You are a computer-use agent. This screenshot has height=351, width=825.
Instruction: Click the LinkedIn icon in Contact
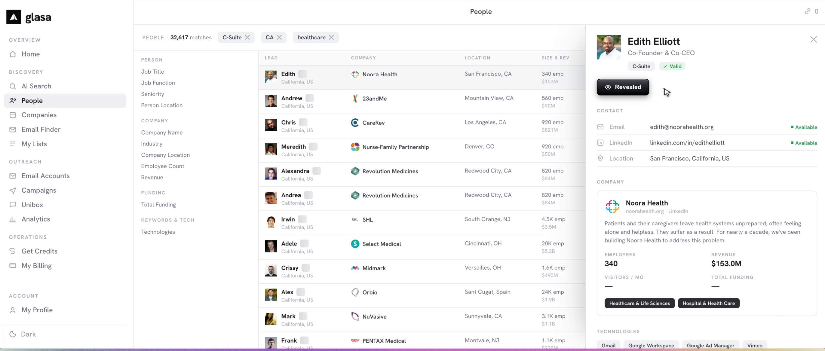(600, 143)
